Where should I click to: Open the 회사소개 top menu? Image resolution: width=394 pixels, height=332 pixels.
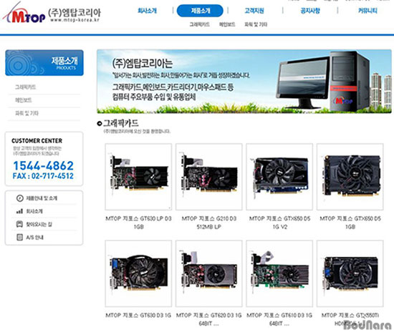click(148, 11)
